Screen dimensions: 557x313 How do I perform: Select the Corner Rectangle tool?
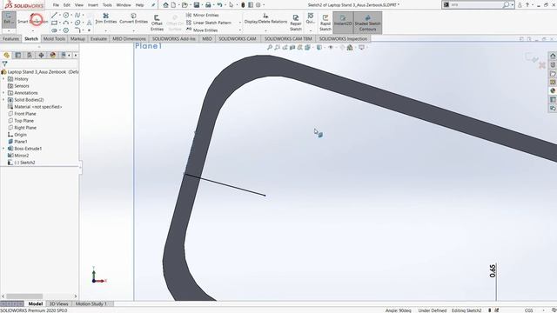point(54,23)
